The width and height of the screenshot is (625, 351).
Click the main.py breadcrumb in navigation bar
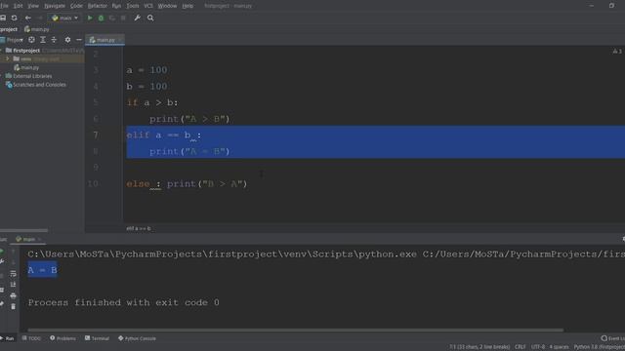tap(37, 29)
